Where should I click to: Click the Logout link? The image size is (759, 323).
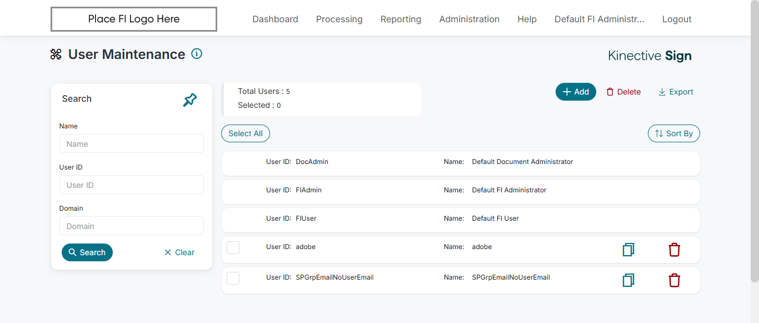tap(677, 19)
